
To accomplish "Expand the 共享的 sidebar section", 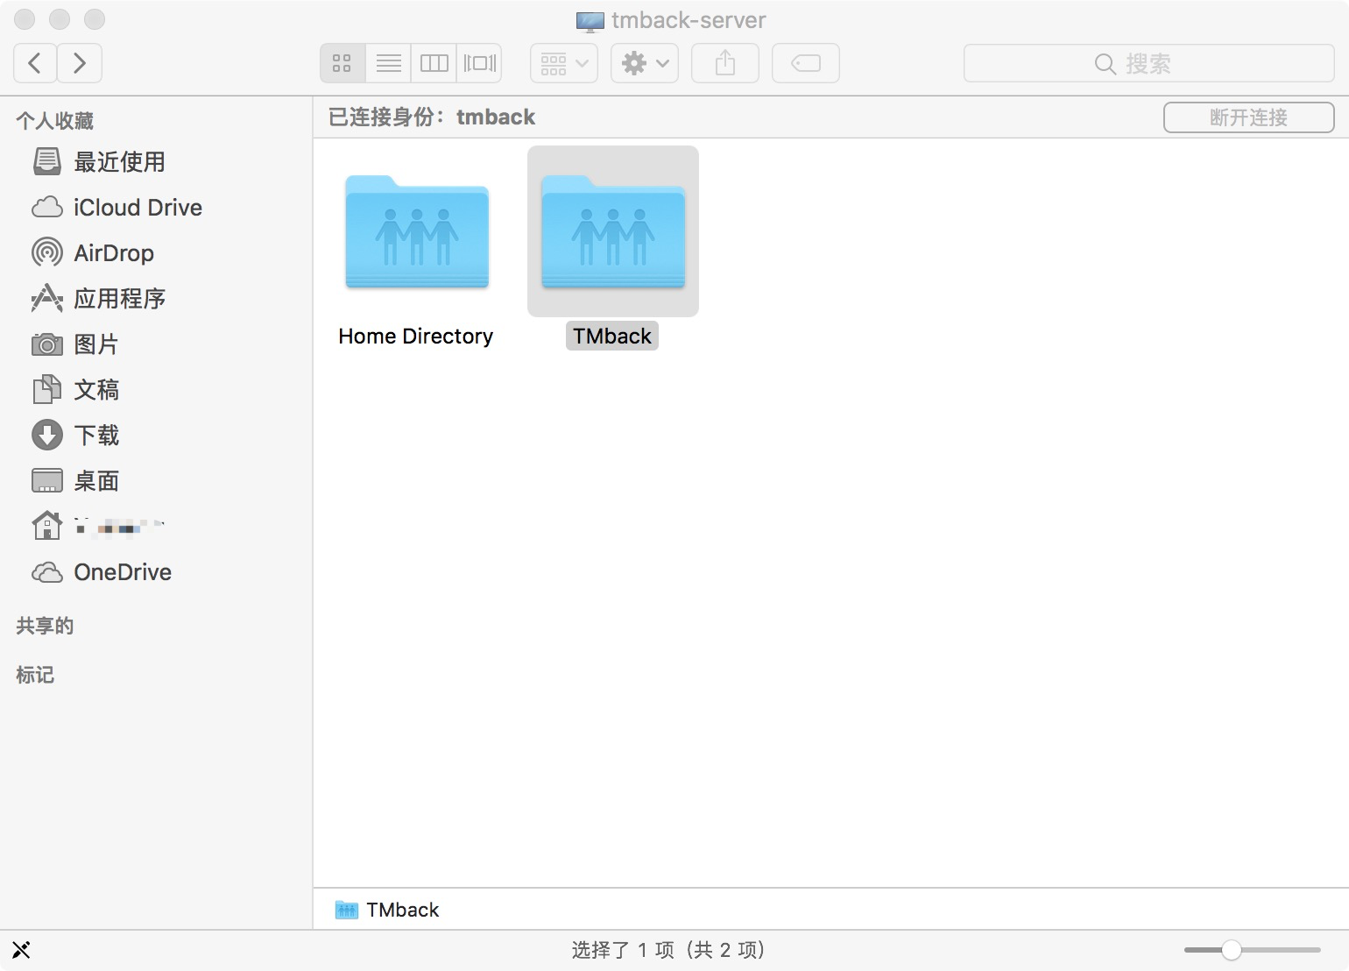I will click(x=45, y=626).
